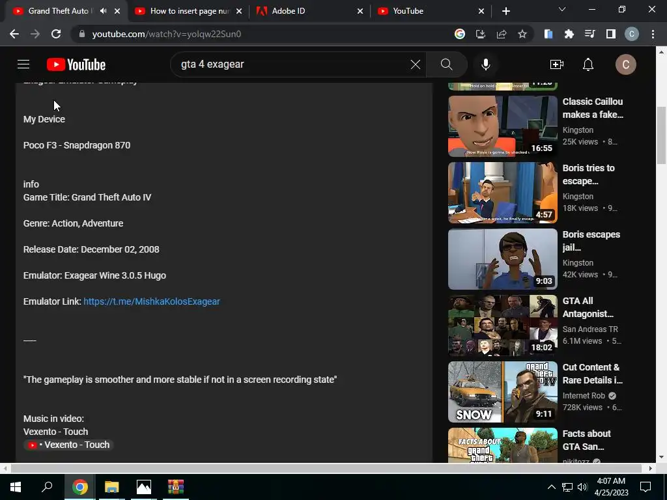Open Chrome three-dot menu

[653, 34]
